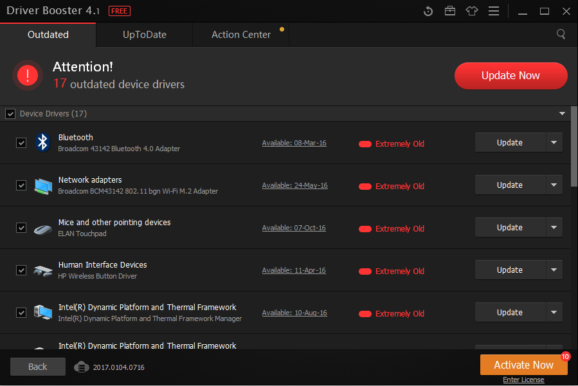
Task: Click the restore history icon in title bar
Action: coord(429,11)
